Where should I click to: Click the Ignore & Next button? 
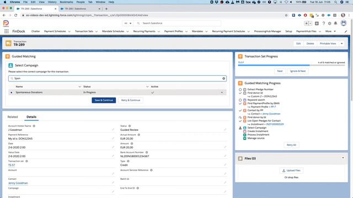click(x=298, y=71)
